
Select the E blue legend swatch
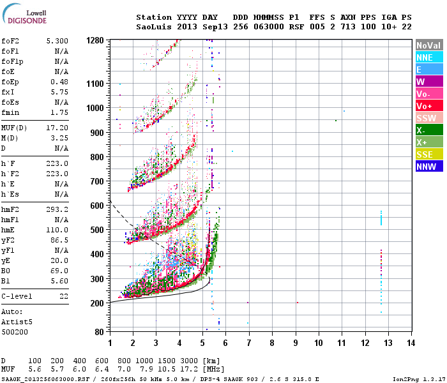(x=429, y=70)
